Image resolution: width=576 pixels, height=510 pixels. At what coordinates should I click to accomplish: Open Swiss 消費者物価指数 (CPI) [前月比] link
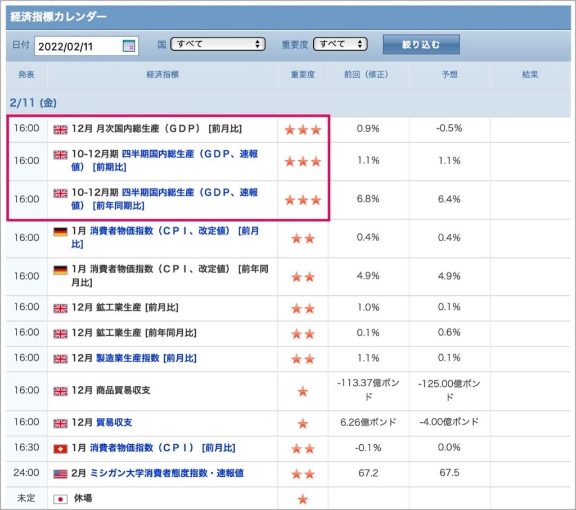point(163,448)
